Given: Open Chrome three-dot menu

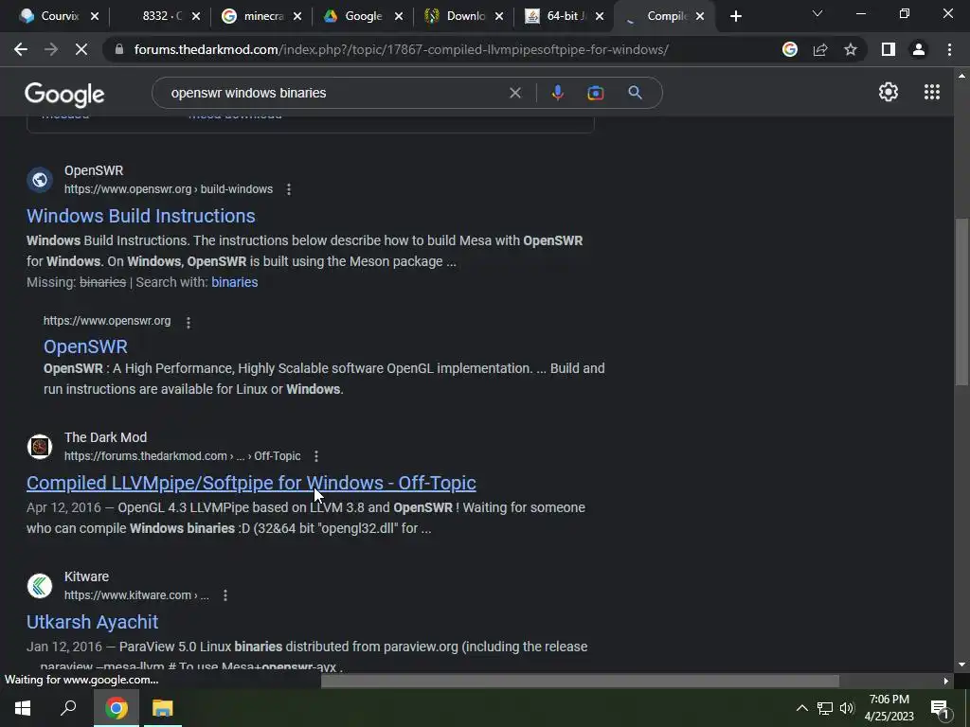Looking at the screenshot, I should pyautogui.click(x=949, y=49).
